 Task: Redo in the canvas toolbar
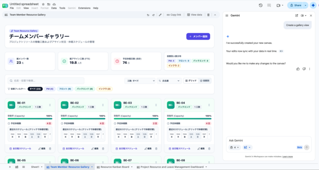point(153,15)
